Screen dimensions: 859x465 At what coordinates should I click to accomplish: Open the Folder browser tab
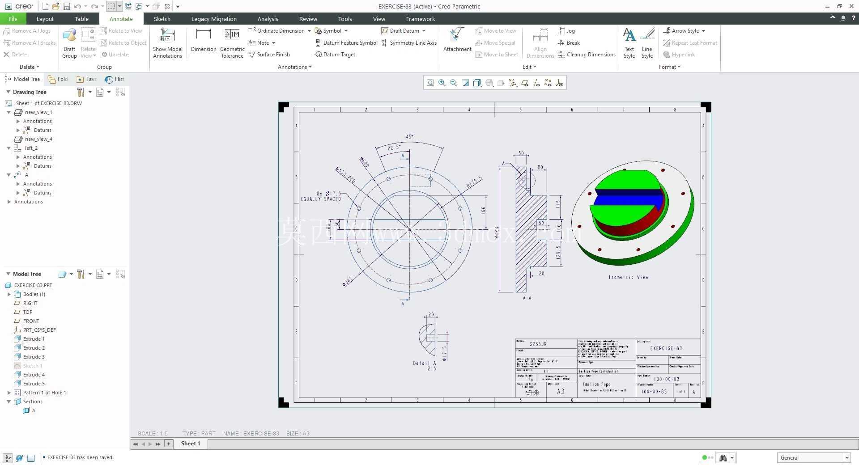(58, 79)
